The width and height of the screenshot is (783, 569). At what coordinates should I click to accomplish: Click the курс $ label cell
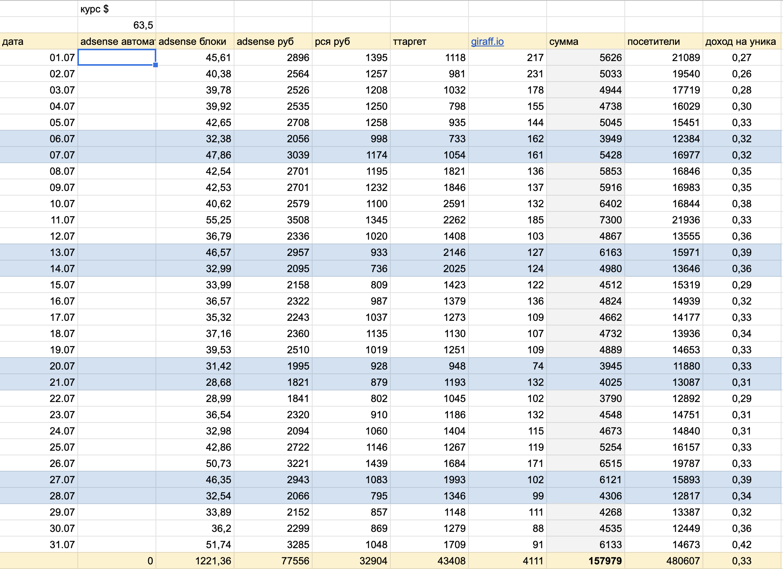point(116,9)
